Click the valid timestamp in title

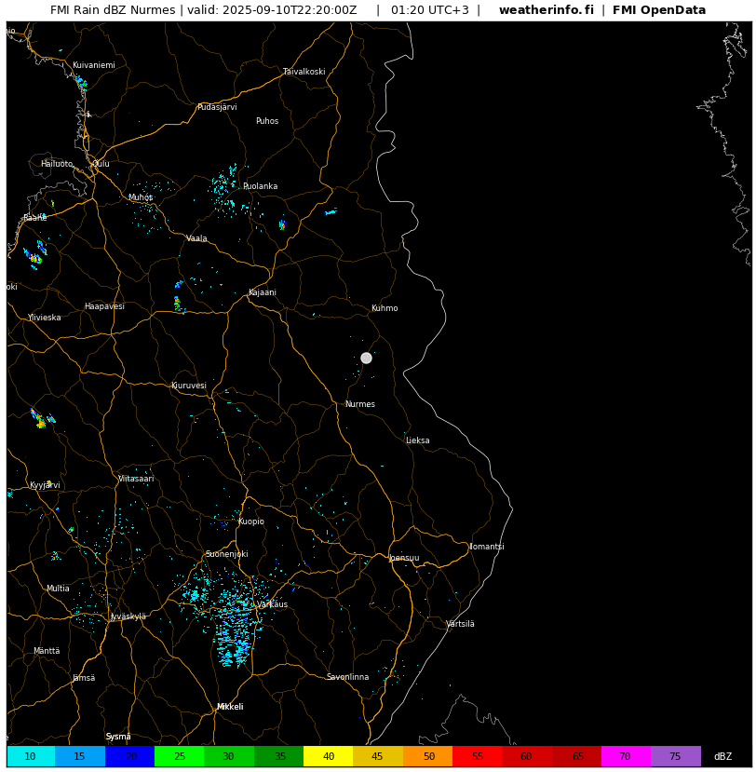coord(272,10)
